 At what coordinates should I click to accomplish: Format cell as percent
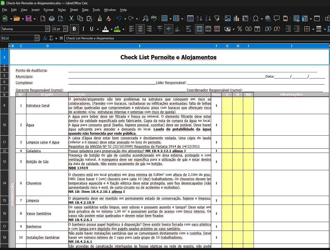pos(240,29)
